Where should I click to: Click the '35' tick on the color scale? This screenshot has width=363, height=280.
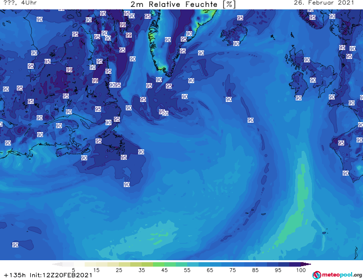pos(142,270)
